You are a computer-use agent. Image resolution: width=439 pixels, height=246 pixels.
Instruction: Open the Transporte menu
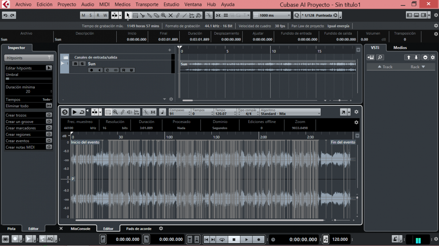click(x=147, y=4)
